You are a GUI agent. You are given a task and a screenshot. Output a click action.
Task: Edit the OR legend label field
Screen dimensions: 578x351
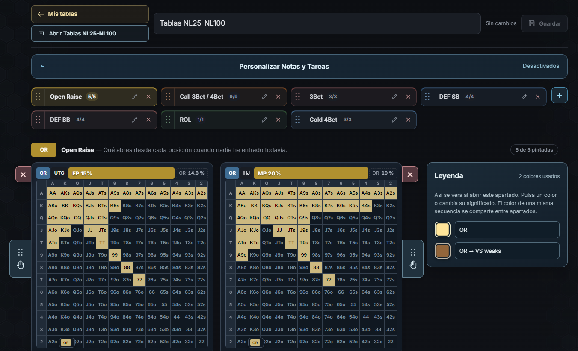pos(507,230)
